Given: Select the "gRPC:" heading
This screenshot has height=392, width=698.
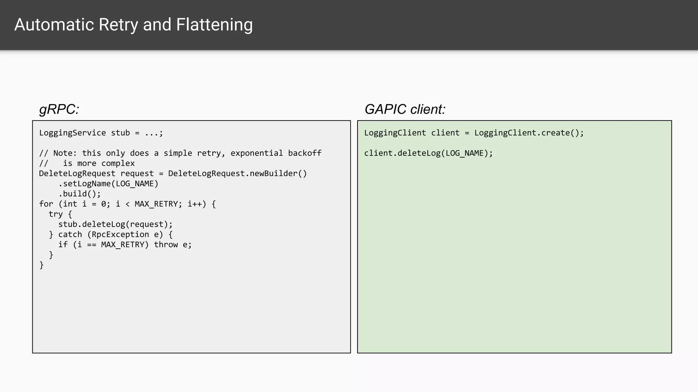Looking at the screenshot, I should 59,110.
